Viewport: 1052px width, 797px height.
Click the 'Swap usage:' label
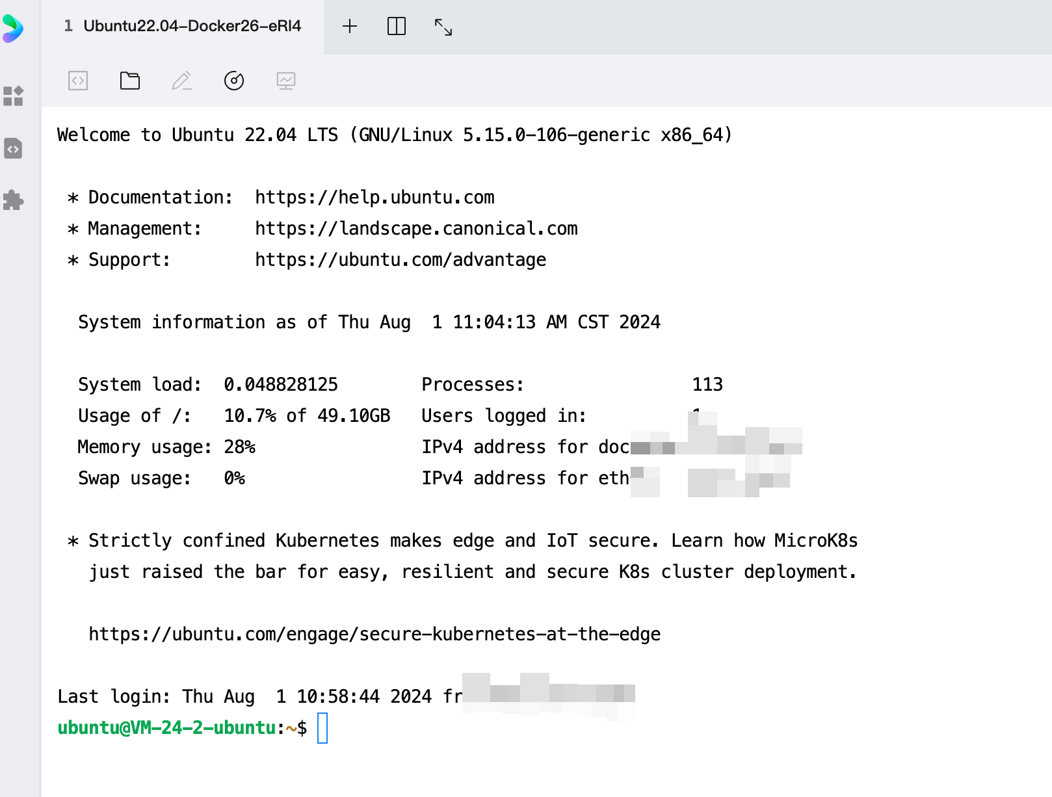[135, 478]
